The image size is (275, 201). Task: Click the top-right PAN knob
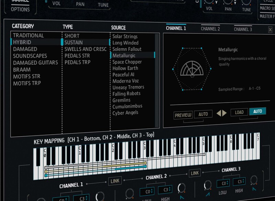pyautogui.click(x=228, y=2)
